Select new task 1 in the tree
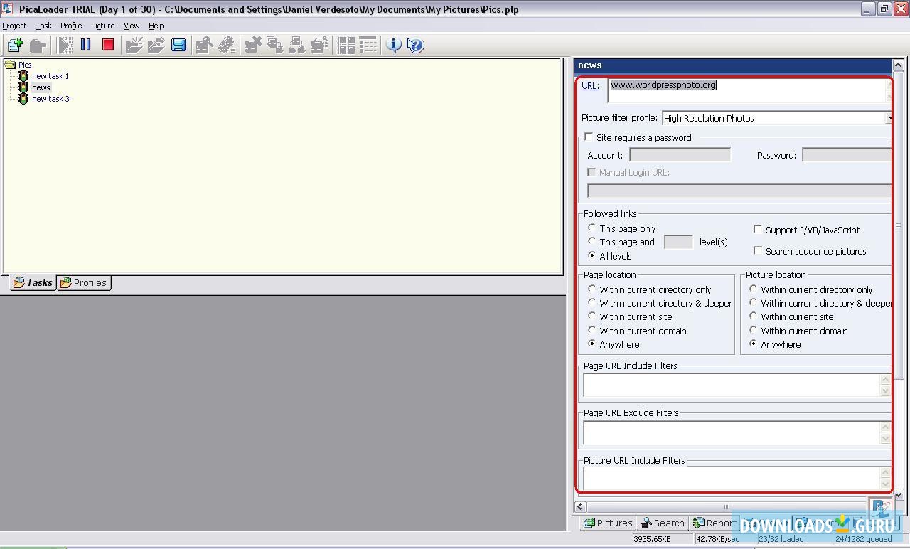Image resolution: width=910 pixels, height=549 pixels. coord(50,76)
